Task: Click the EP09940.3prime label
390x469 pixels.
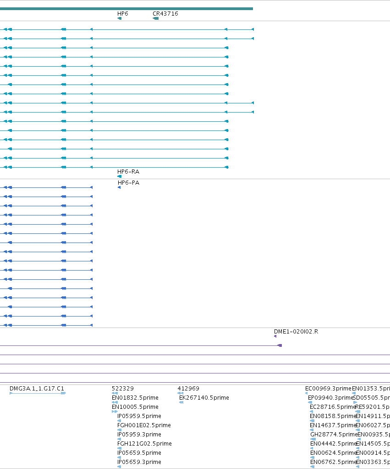Action: (x=330, y=398)
